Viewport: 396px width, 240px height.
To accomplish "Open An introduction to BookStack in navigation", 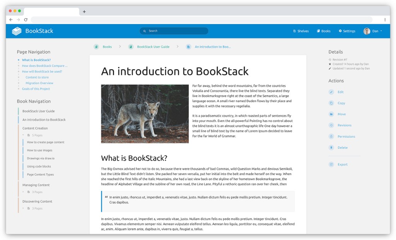I will click(x=44, y=120).
